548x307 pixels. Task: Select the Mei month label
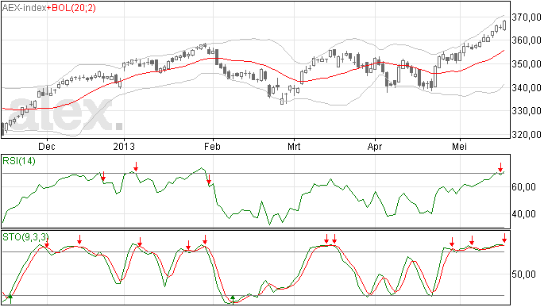[459, 146]
